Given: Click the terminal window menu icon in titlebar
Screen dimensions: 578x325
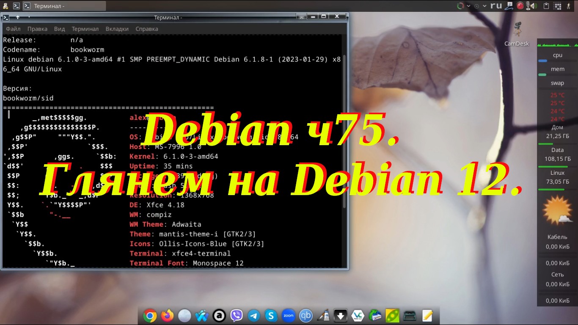Looking at the screenshot, I should tap(6, 17).
